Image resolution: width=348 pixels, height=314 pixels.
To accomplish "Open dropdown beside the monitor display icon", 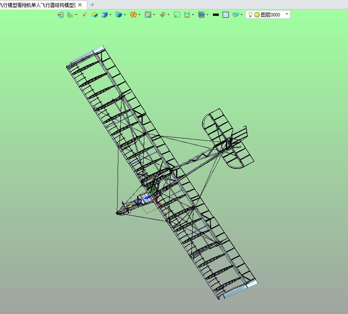I will [208, 15].
